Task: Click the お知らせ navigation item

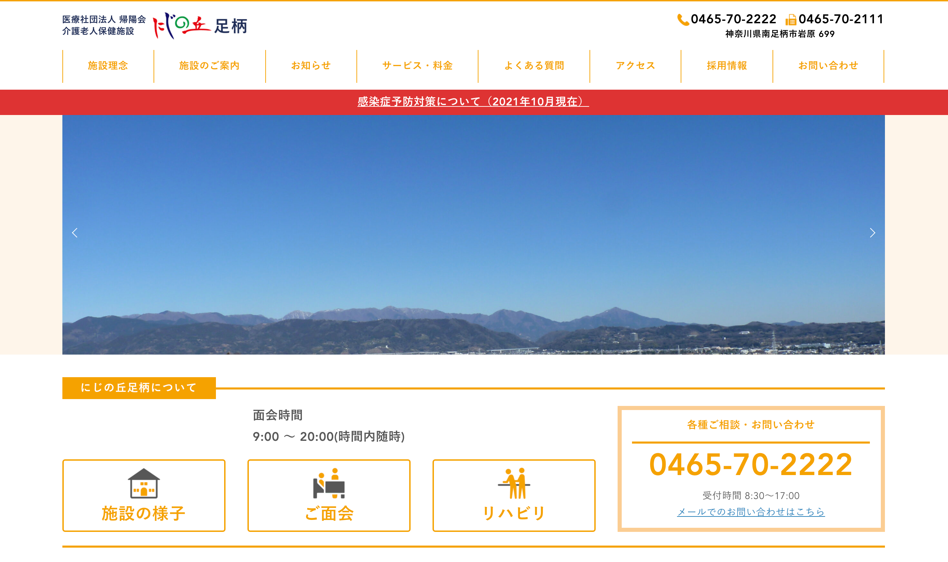Action: coord(311,65)
